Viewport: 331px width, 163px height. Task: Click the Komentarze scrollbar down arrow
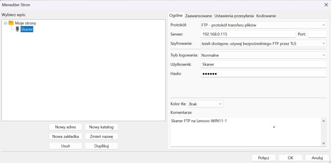click(x=324, y=143)
